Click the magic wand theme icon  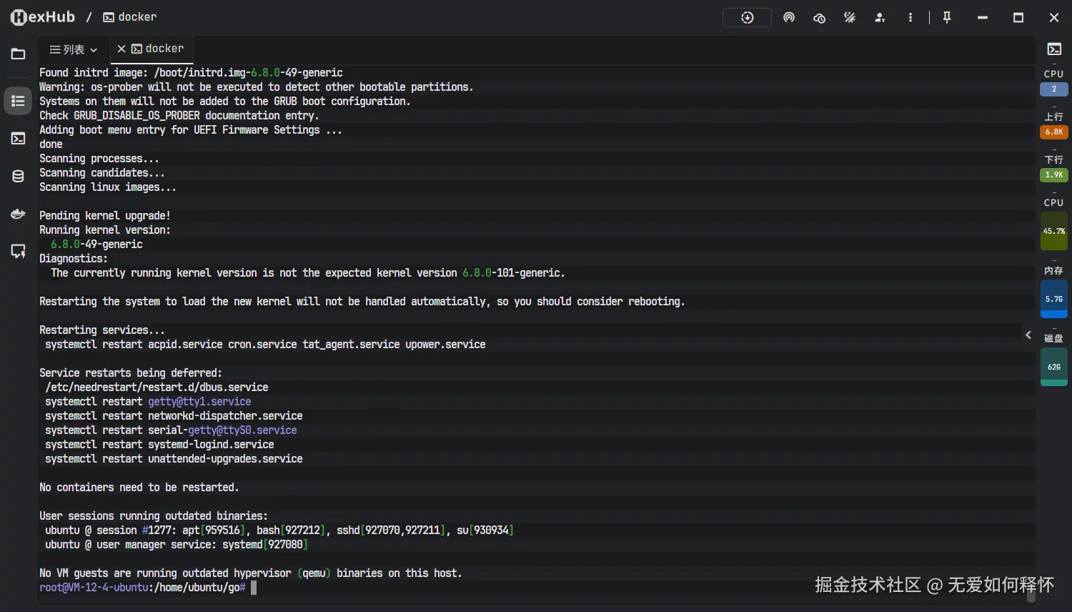[850, 17]
